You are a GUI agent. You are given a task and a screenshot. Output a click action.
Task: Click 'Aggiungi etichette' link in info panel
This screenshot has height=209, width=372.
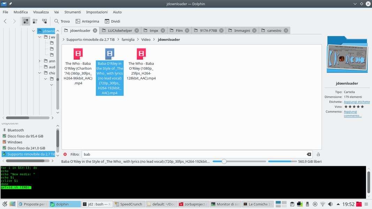(x=357, y=102)
